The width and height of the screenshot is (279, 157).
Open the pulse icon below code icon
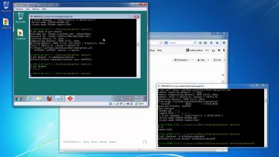click(223, 82)
